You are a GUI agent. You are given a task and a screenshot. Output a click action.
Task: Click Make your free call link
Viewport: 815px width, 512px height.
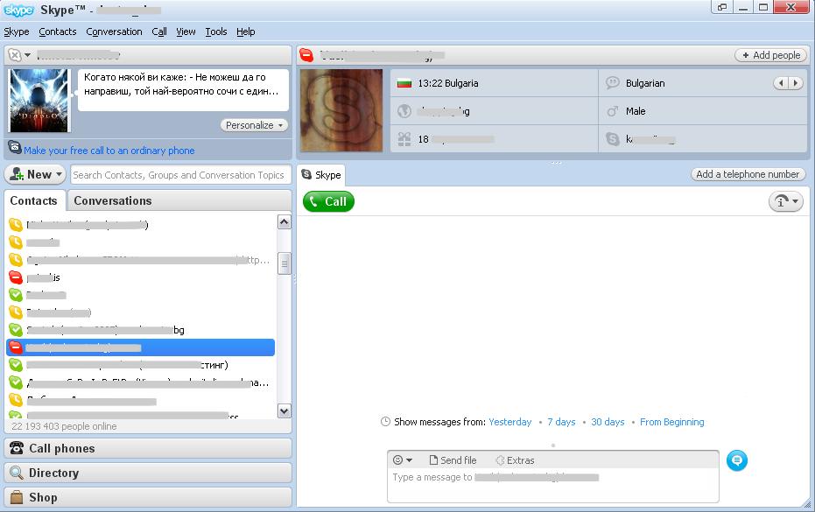tap(109, 151)
